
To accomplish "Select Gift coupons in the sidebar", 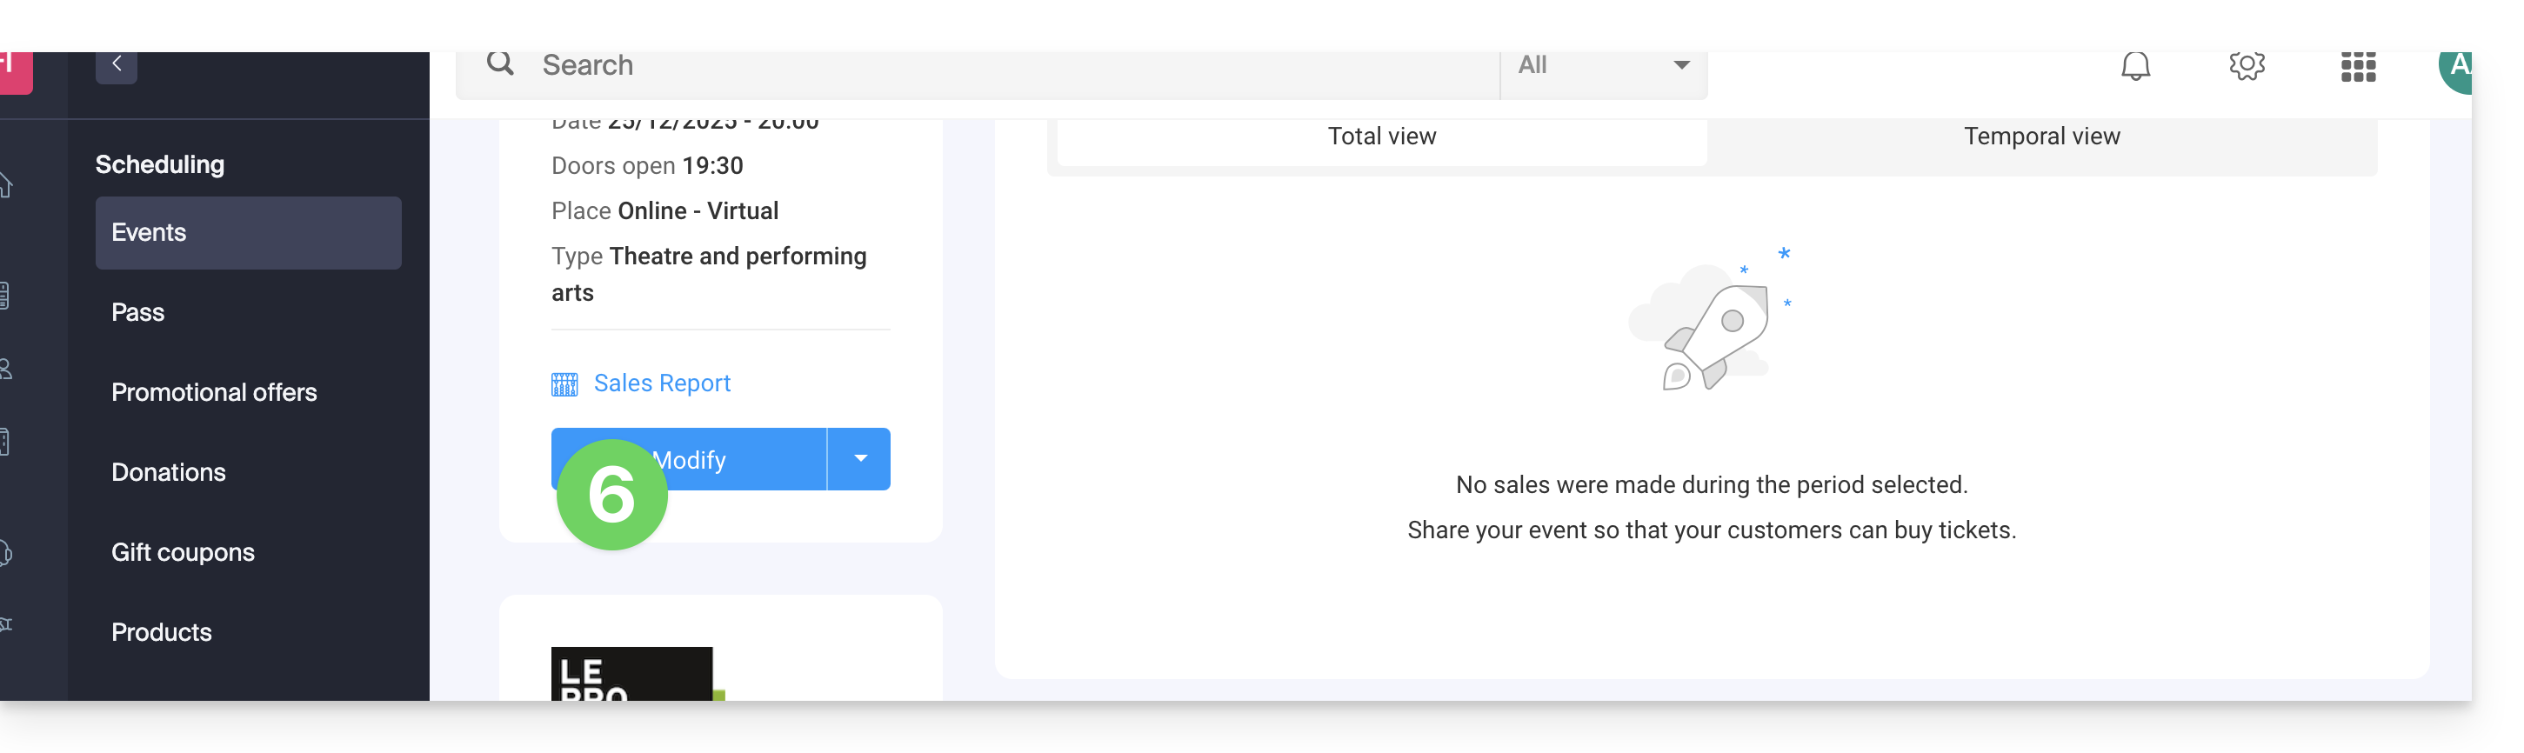I will pyautogui.click(x=183, y=552).
